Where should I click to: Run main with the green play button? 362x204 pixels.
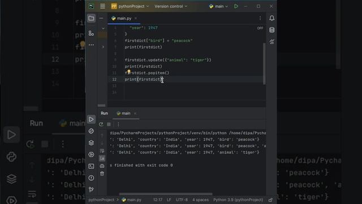pyautogui.click(x=236, y=6)
